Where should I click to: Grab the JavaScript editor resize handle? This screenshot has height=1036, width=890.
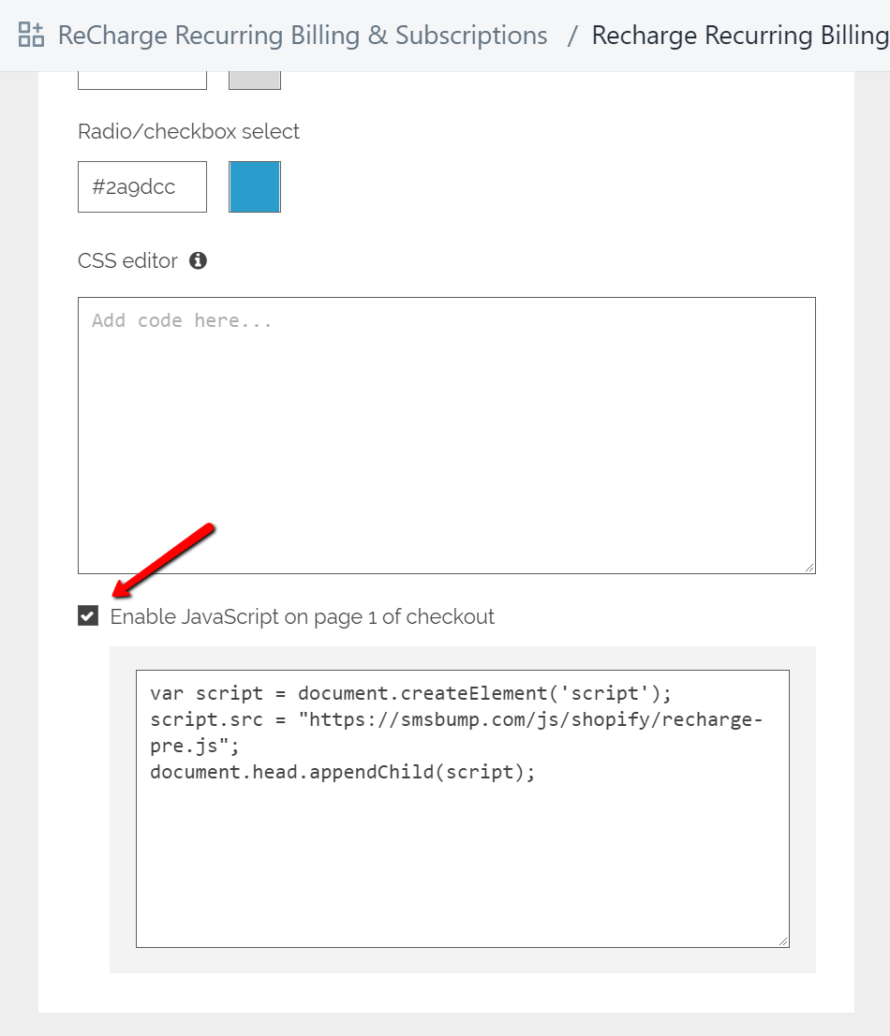tap(783, 941)
